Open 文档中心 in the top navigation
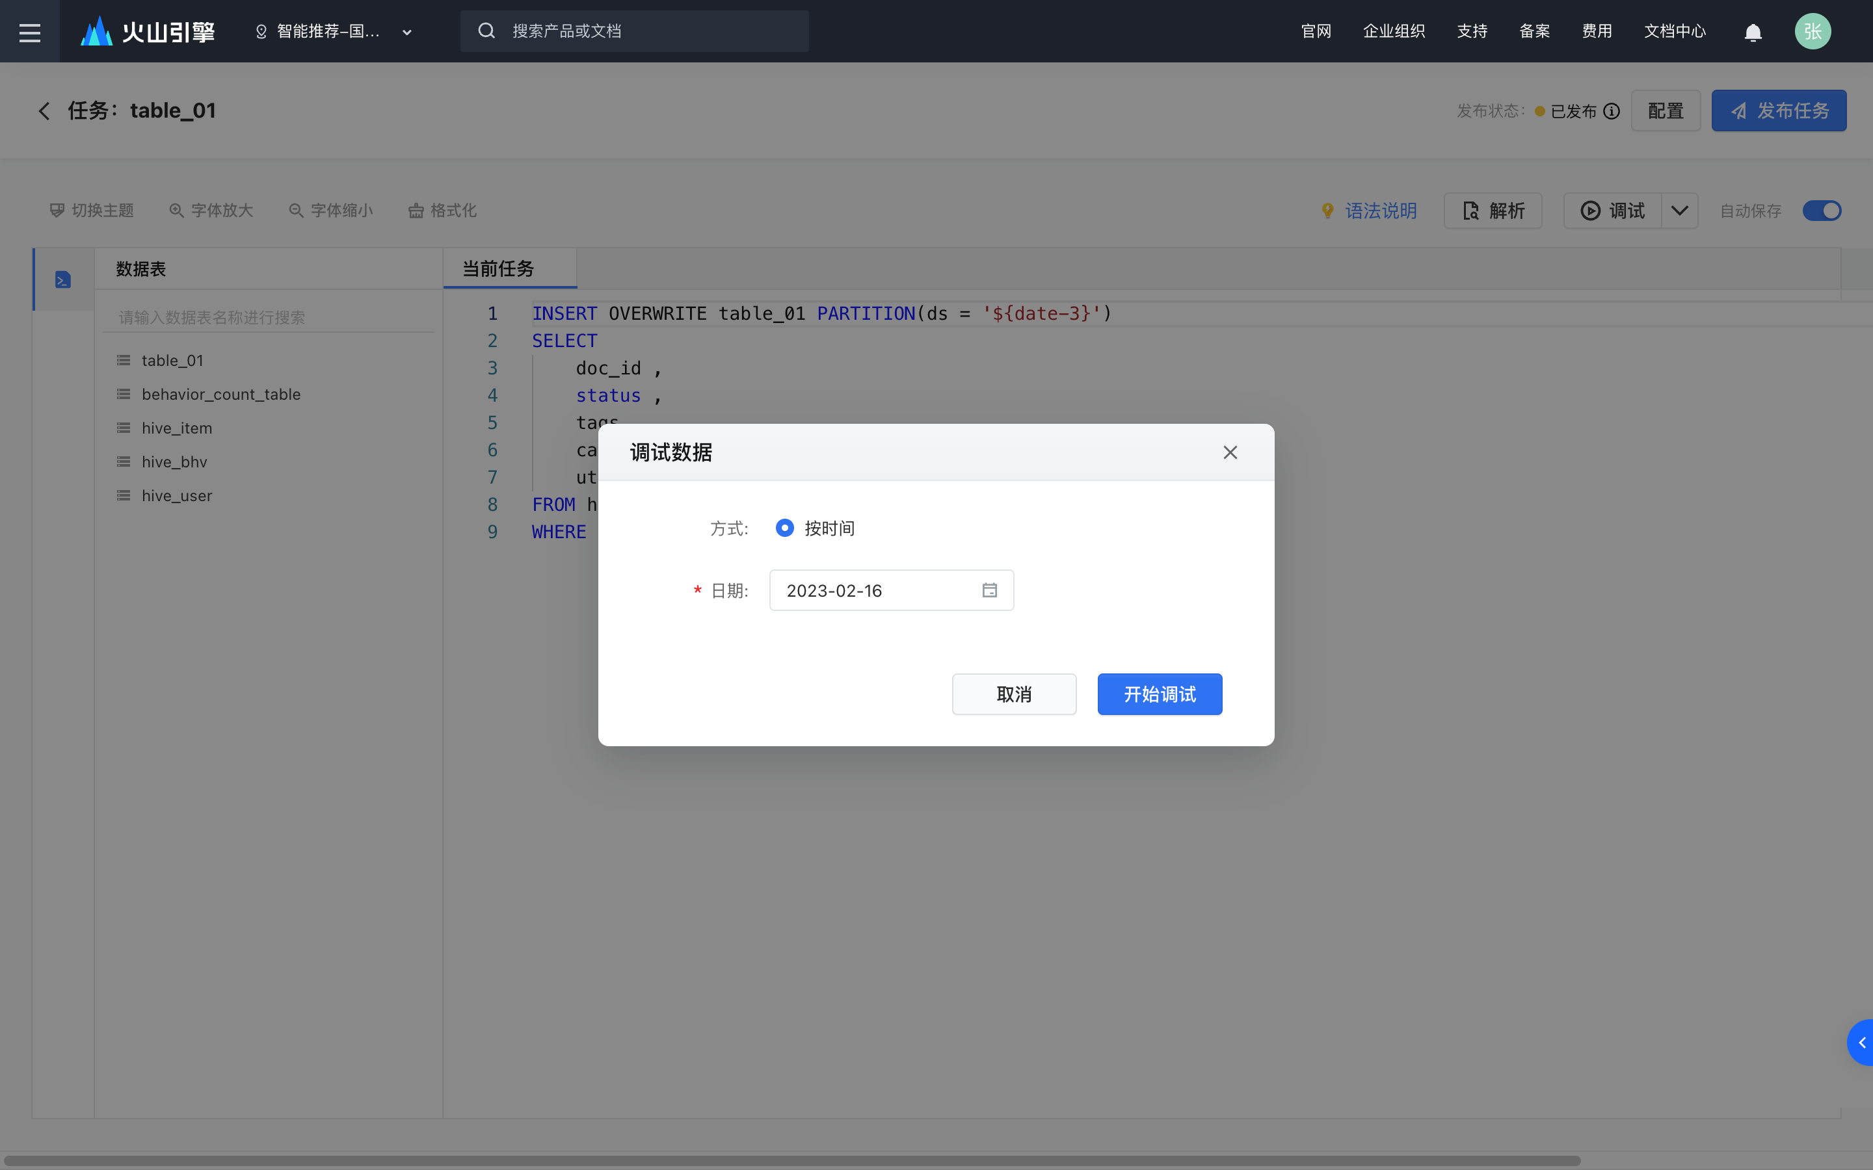The image size is (1873, 1170). tap(1675, 31)
